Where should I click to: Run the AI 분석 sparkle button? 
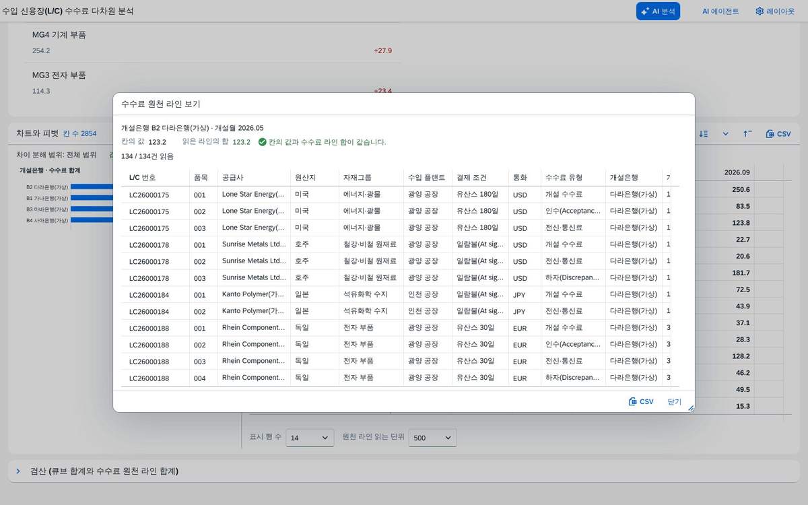658,11
